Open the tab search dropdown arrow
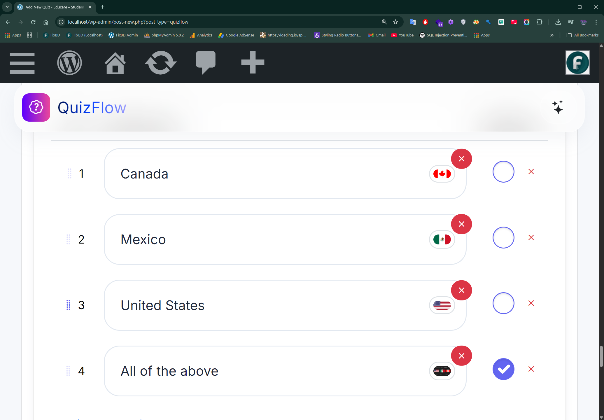The image size is (604, 420). click(x=7, y=7)
